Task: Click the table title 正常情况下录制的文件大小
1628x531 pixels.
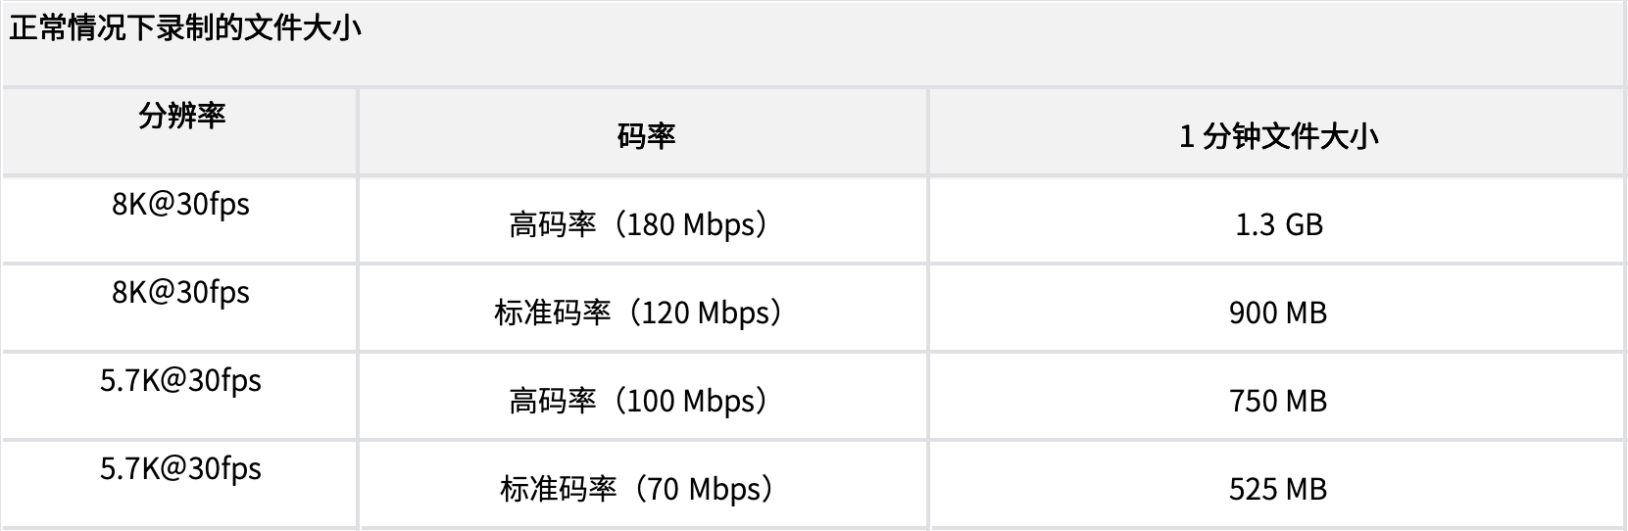Action: click(185, 27)
